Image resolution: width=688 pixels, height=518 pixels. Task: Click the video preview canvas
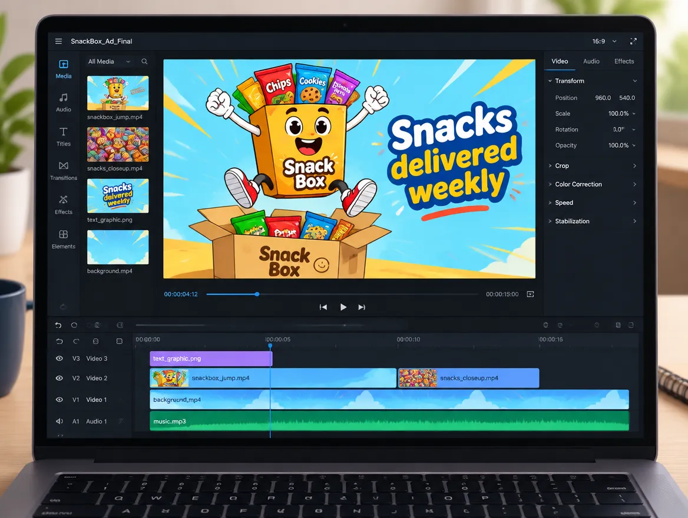(x=349, y=169)
